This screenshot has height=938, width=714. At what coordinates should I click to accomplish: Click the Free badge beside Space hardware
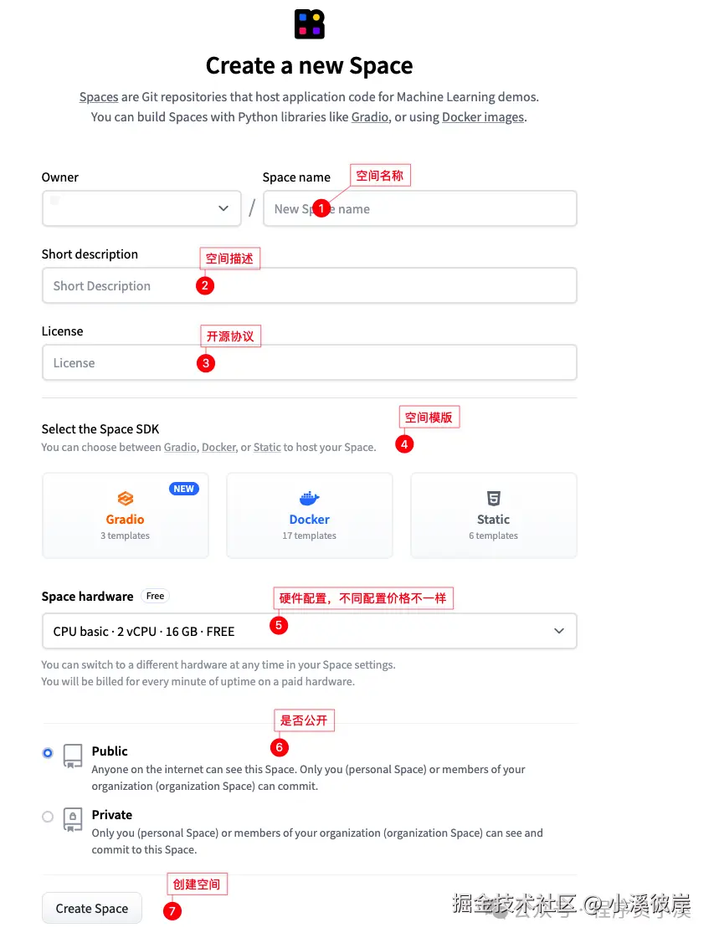click(155, 596)
